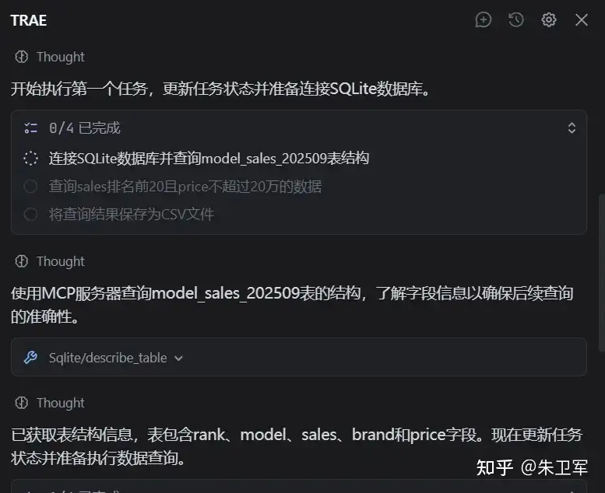The height and width of the screenshot is (493, 605).
Task: Click the third Thought brain icon
Action: (22, 403)
